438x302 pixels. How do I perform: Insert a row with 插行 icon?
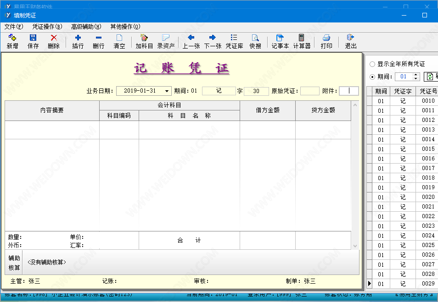point(78,41)
